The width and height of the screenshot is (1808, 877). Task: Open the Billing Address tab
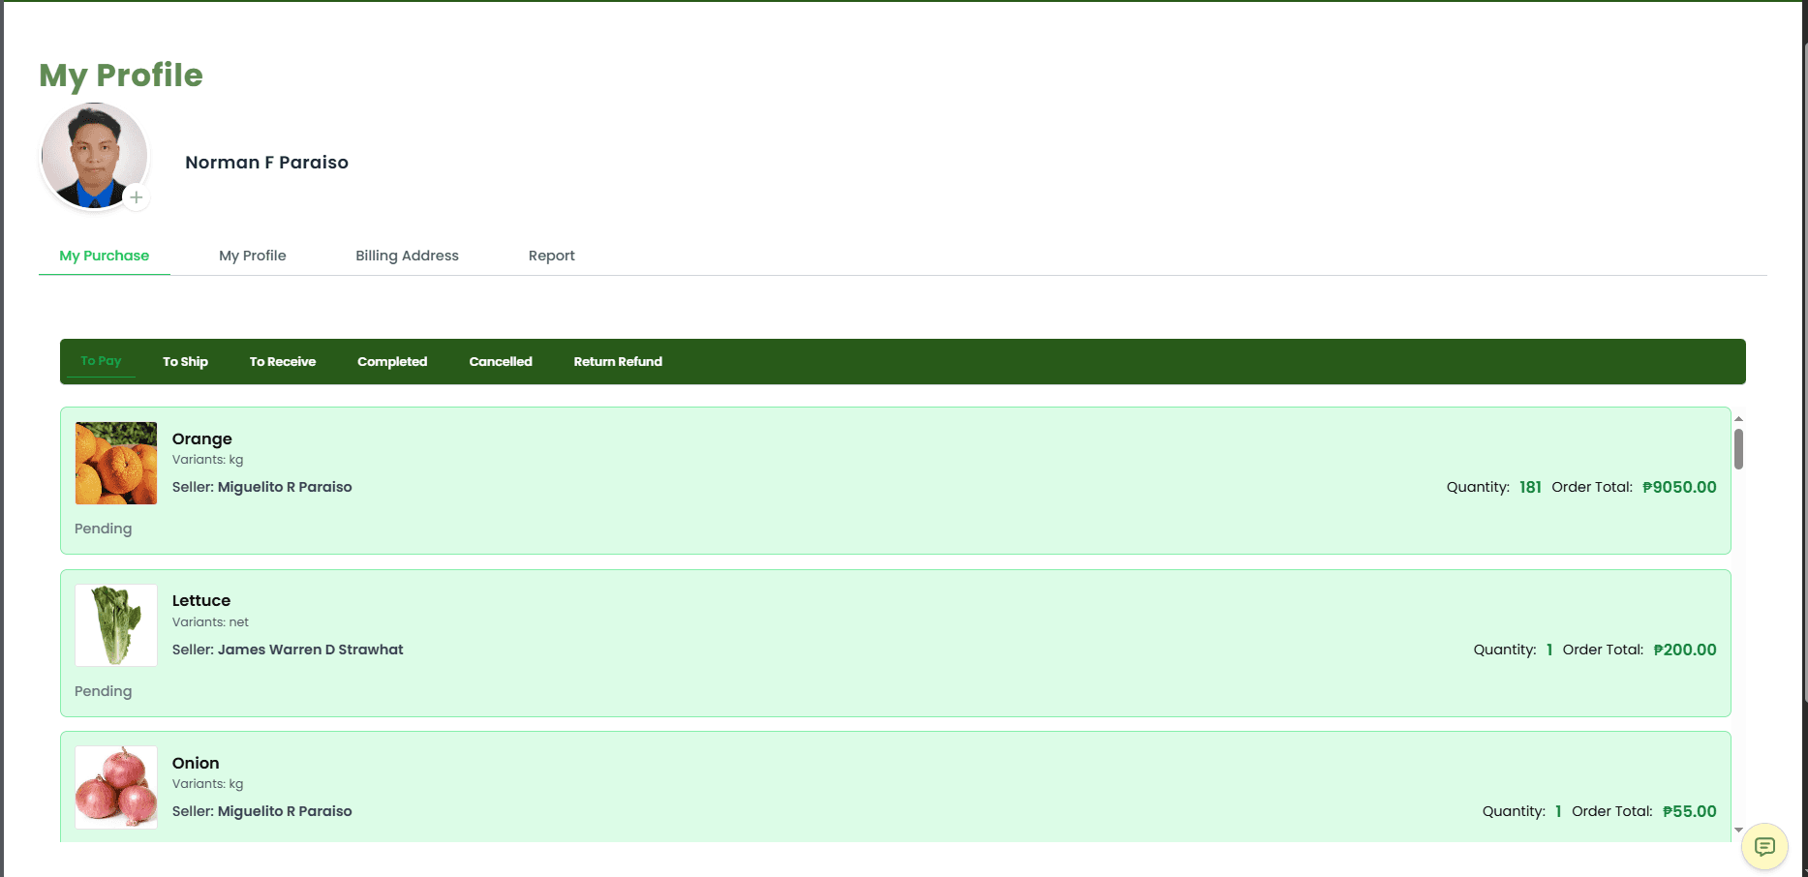407,256
